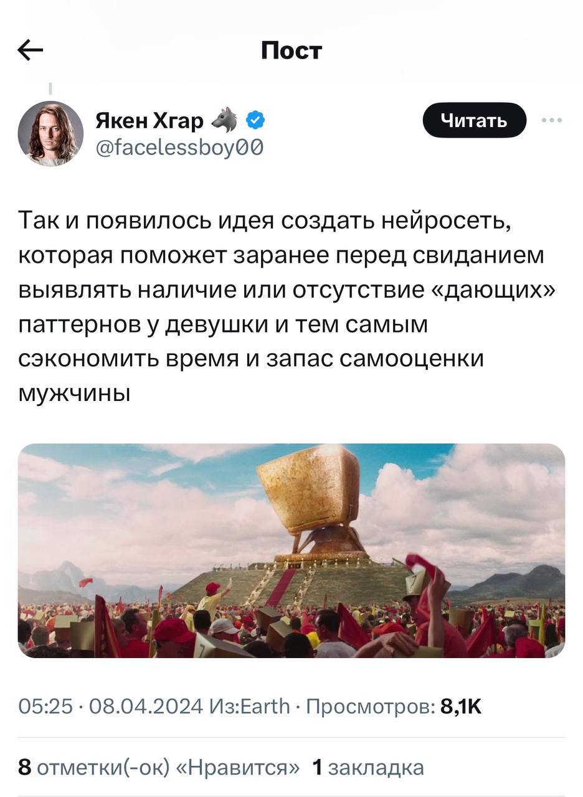This screenshot has height=797, width=583.
Task: Open the @facelessboy00 handle
Action: pyautogui.click(x=179, y=148)
